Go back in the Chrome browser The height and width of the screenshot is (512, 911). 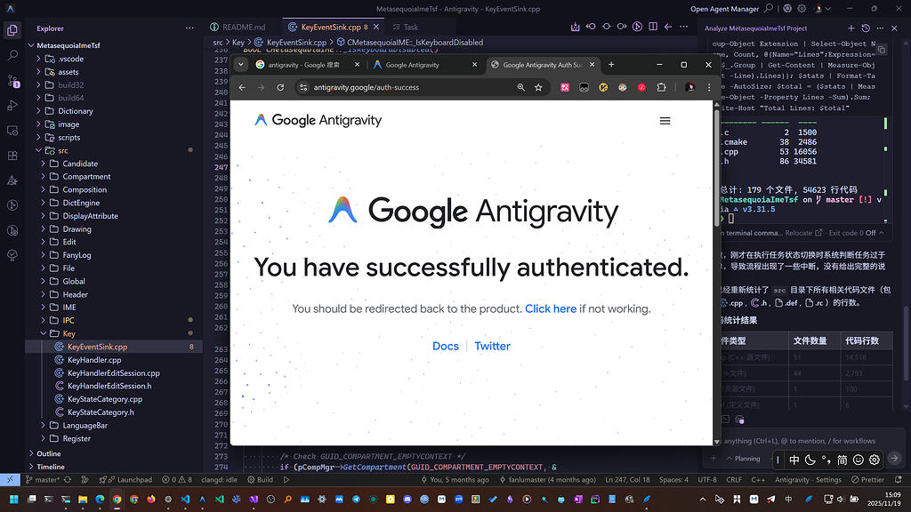click(242, 87)
